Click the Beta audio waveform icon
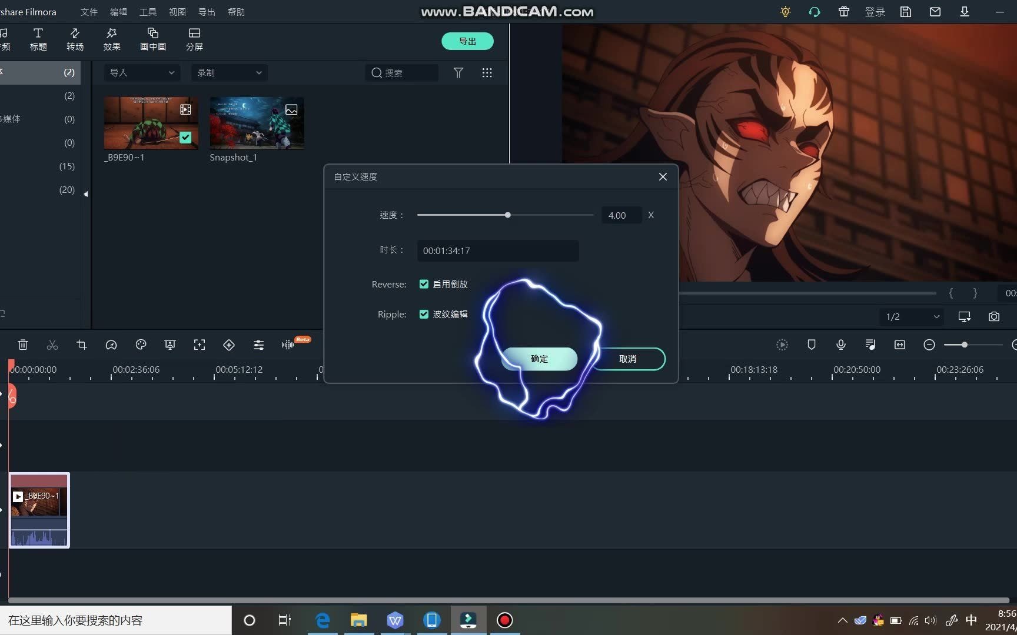 [x=288, y=345]
